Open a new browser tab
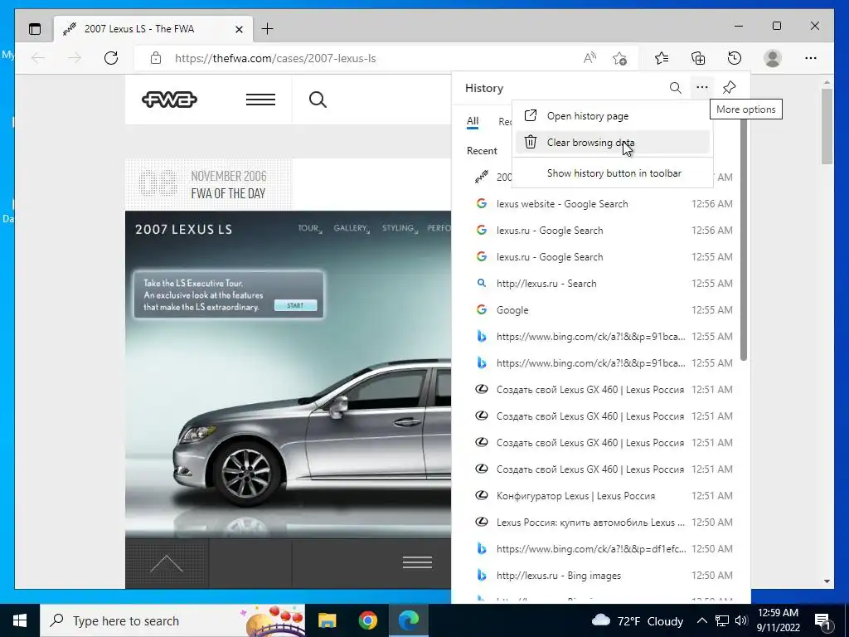Screen dimensions: 849x637 tap(268, 29)
